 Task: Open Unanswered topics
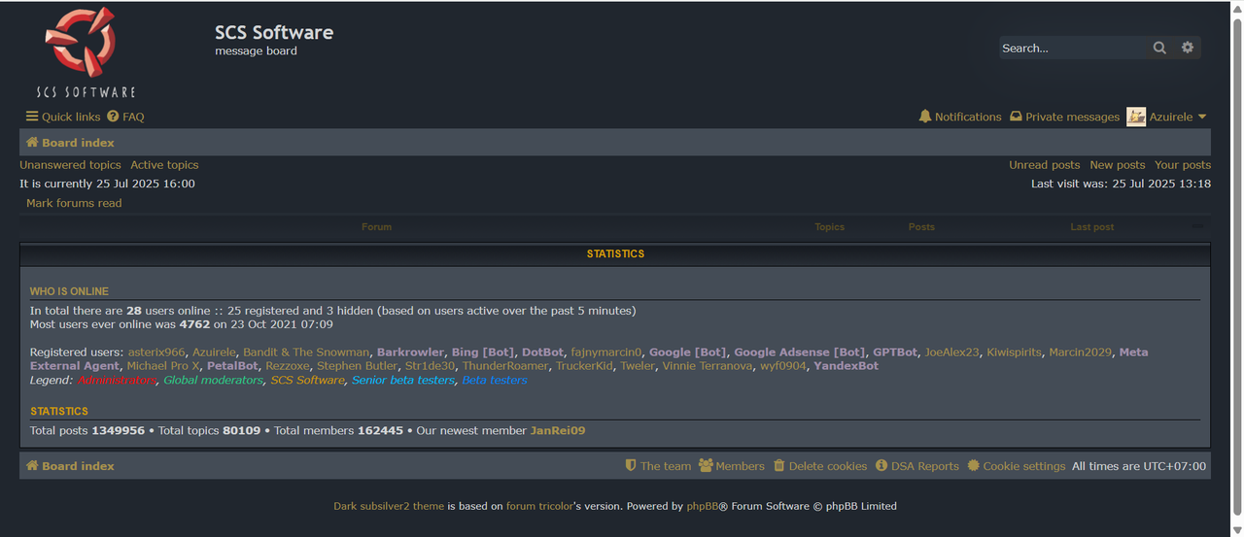pyautogui.click(x=70, y=165)
